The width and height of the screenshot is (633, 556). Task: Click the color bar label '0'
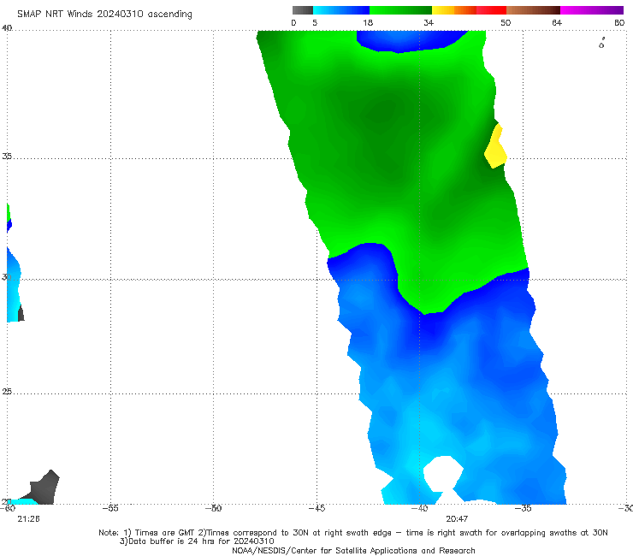coord(294,22)
